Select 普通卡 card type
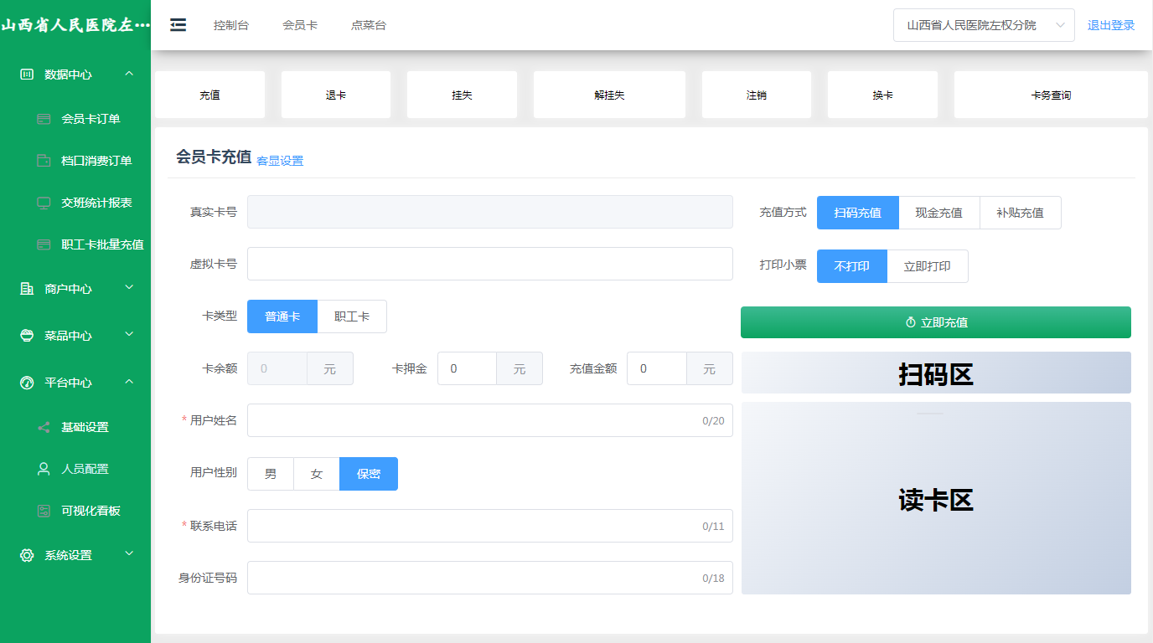The width and height of the screenshot is (1153, 643). click(x=282, y=316)
